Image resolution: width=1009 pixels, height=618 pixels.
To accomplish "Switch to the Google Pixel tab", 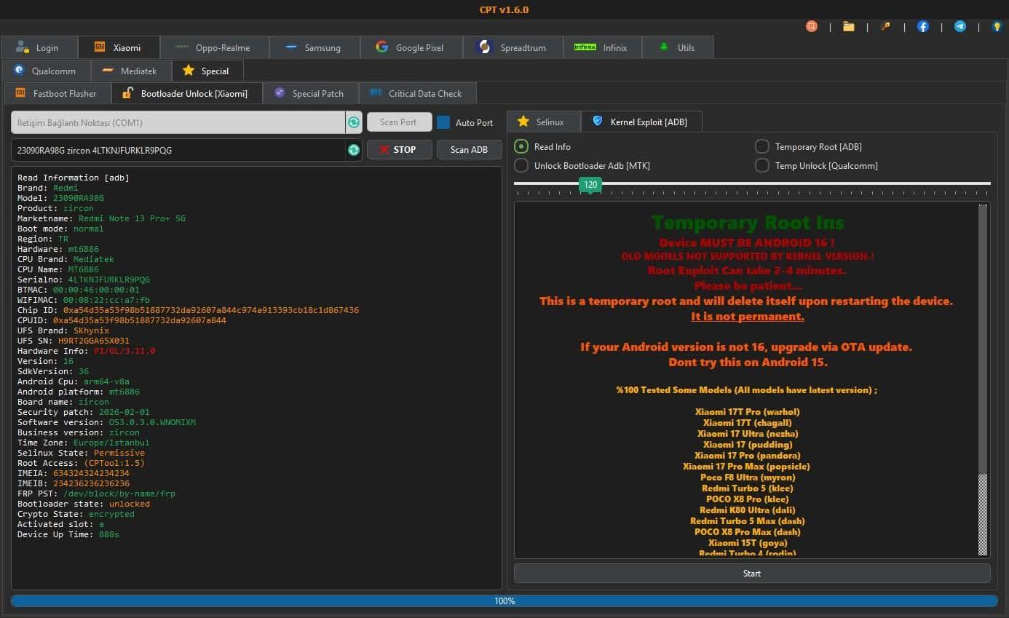I will click(411, 47).
